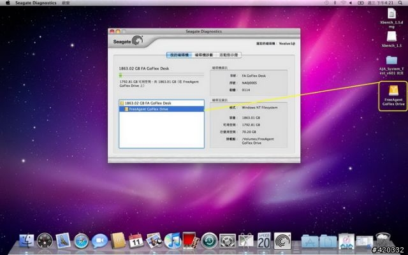Screen dimensions: 408x255
Task: Launch Photo Booth from the Dock
Action: [191, 240]
